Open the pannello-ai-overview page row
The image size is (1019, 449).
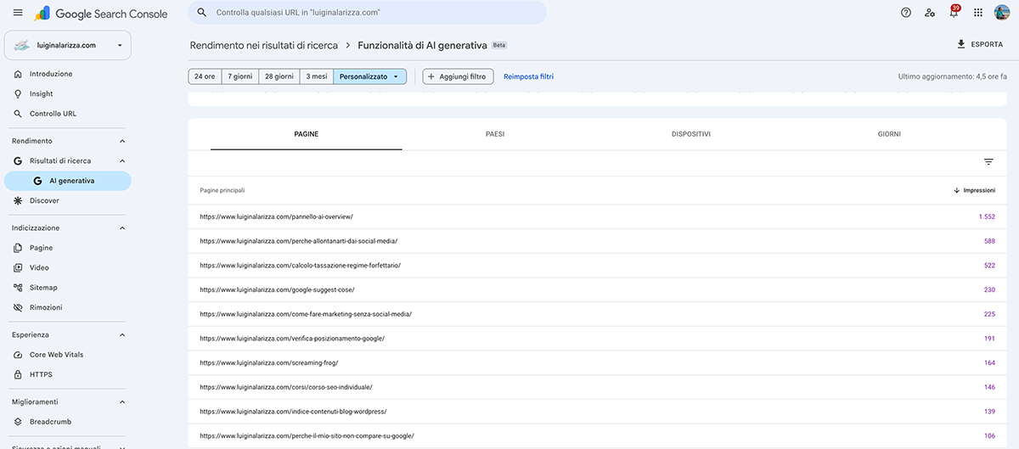point(597,216)
